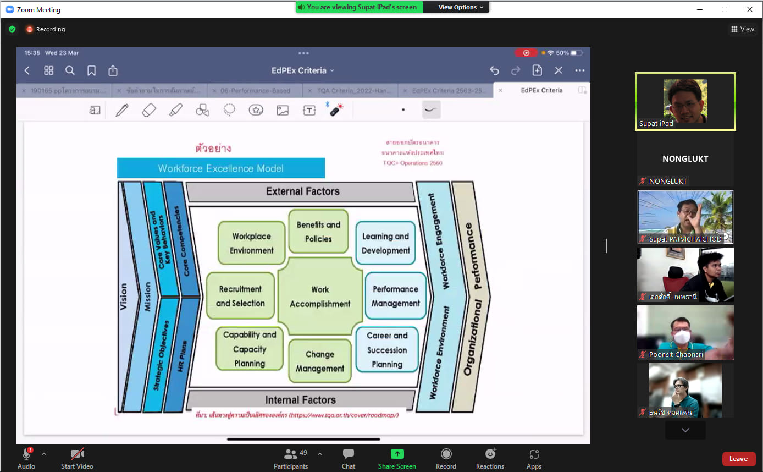The height and width of the screenshot is (472, 763).
Task: Expand the participants options caret
Action: (x=320, y=454)
